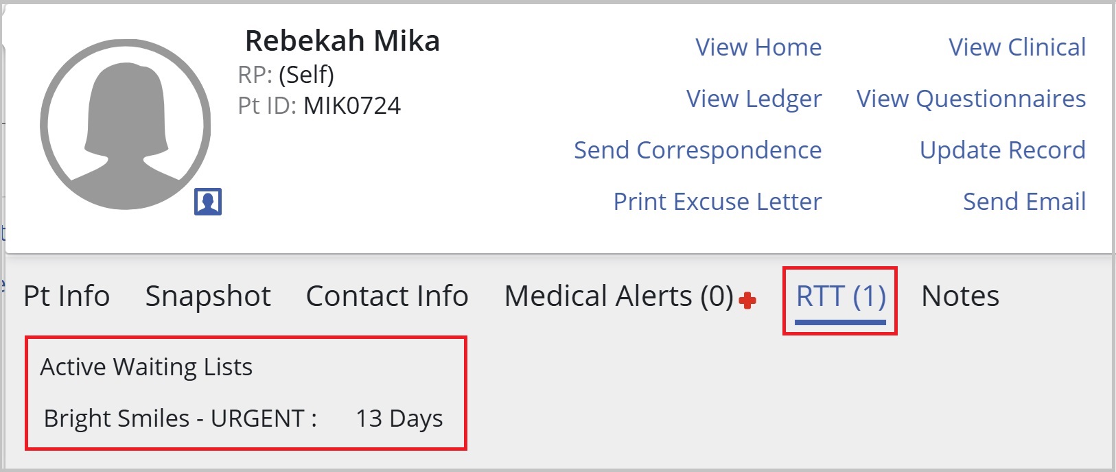
Task: Click the patient photo card icon
Action: tap(208, 202)
